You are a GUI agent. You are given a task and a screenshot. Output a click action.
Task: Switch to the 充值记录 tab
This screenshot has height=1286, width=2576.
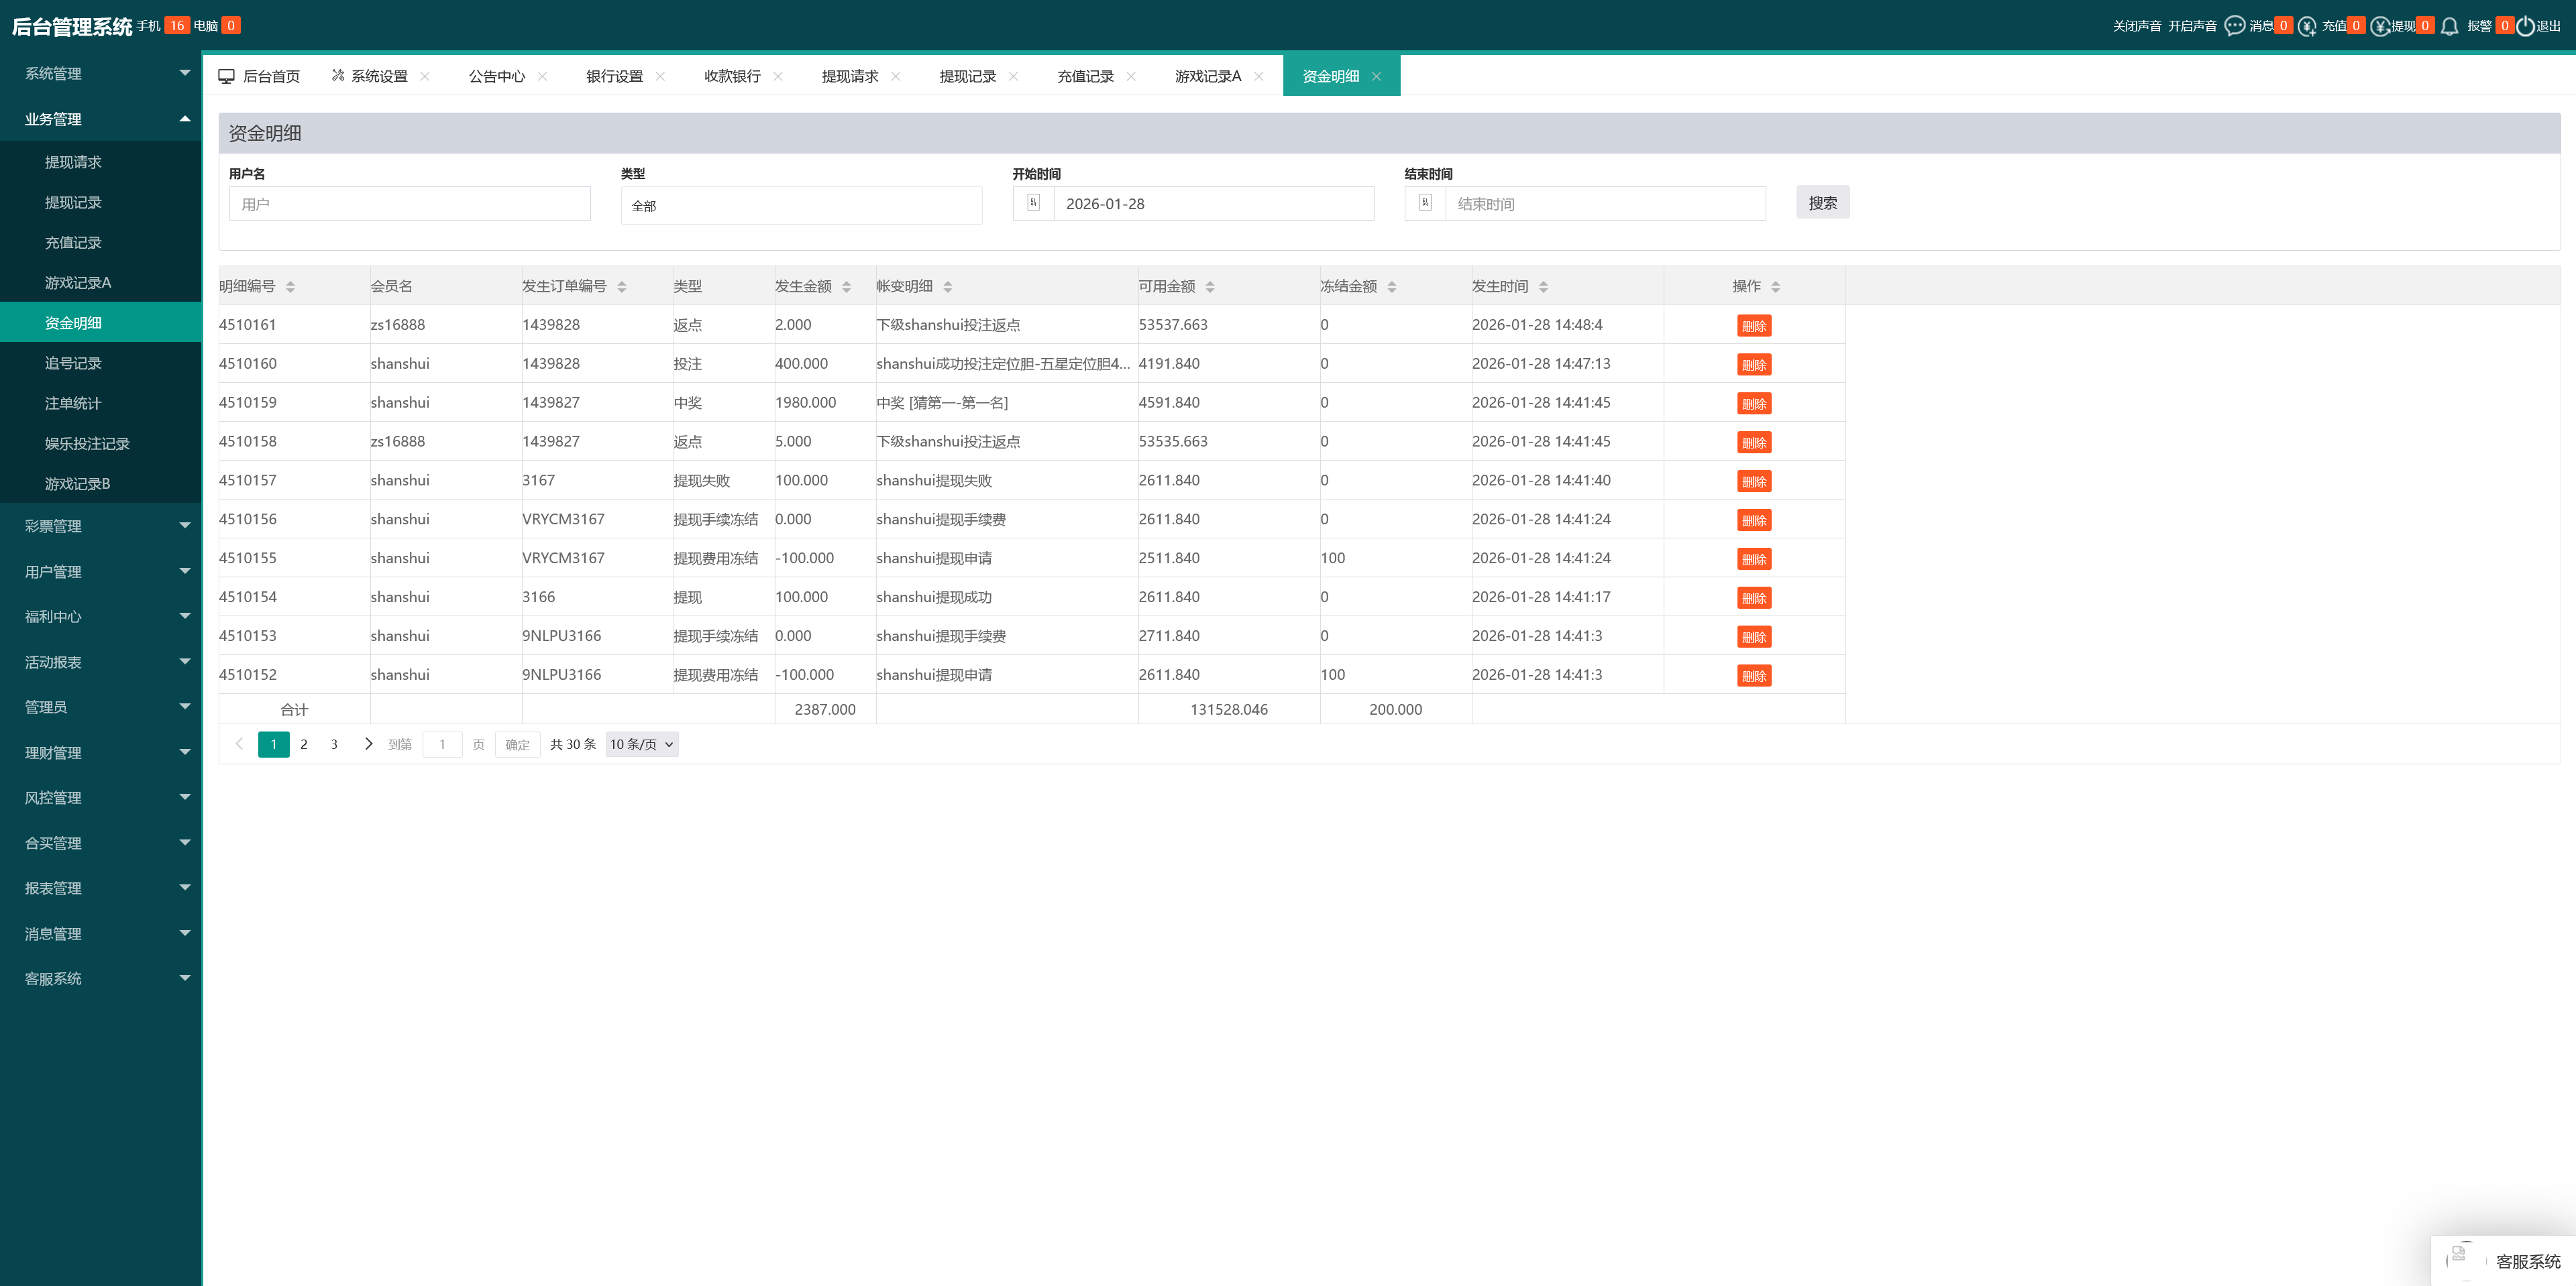pyautogui.click(x=1085, y=76)
